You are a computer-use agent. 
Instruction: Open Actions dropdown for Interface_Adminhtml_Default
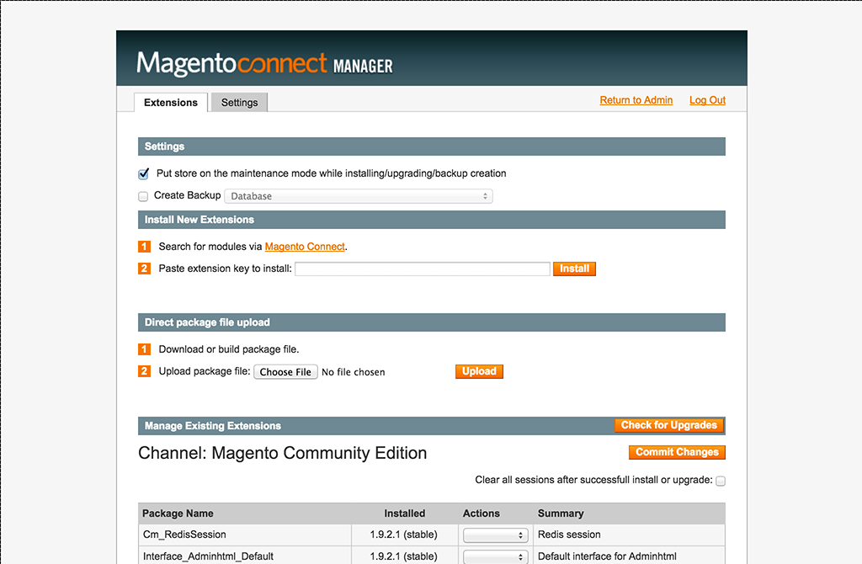pos(495,557)
